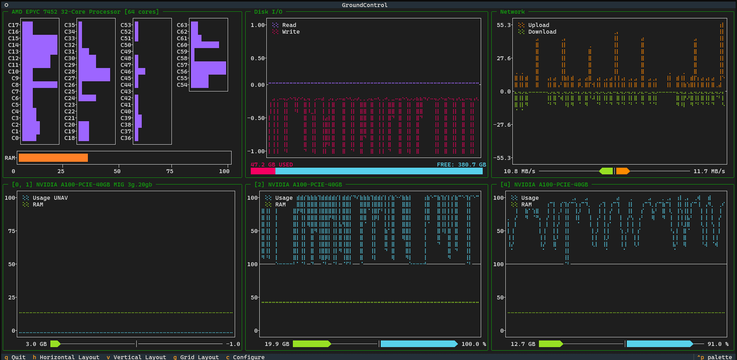Click the Upload legend marker in Network

521,25
